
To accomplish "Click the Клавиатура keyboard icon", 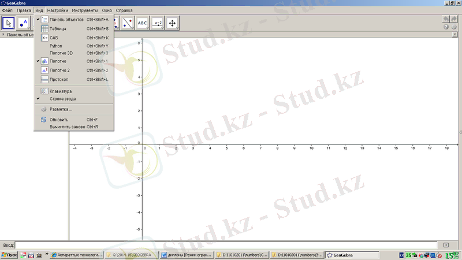I will [x=44, y=91].
